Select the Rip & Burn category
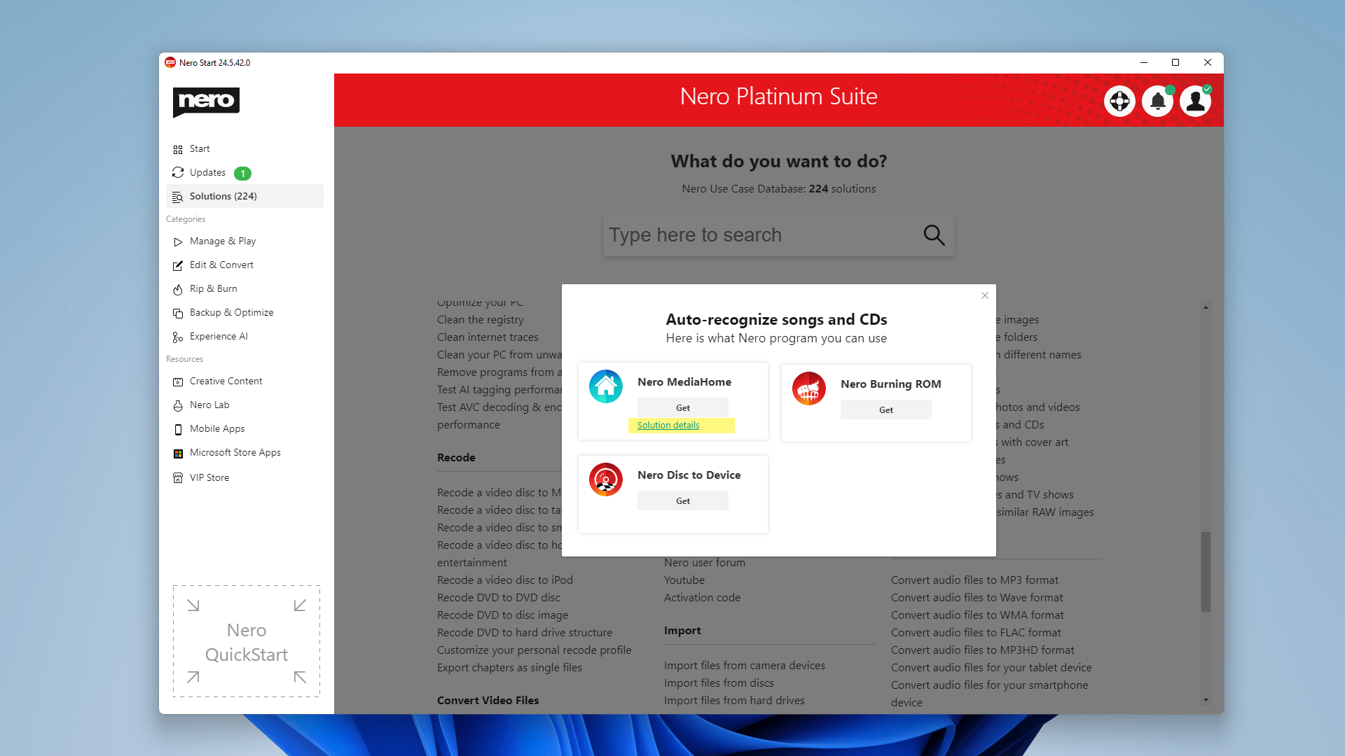 point(213,289)
